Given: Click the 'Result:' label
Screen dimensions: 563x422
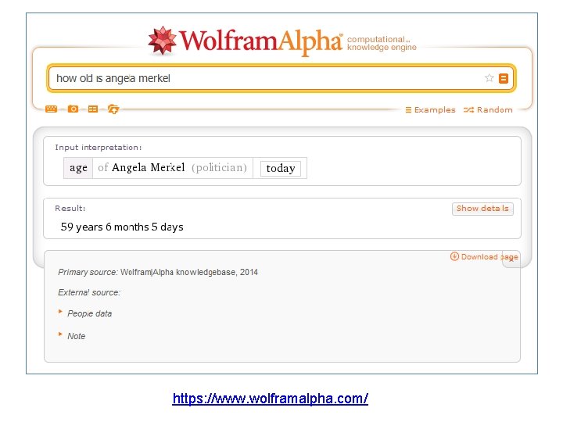Looking at the screenshot, I should (70, 208).
